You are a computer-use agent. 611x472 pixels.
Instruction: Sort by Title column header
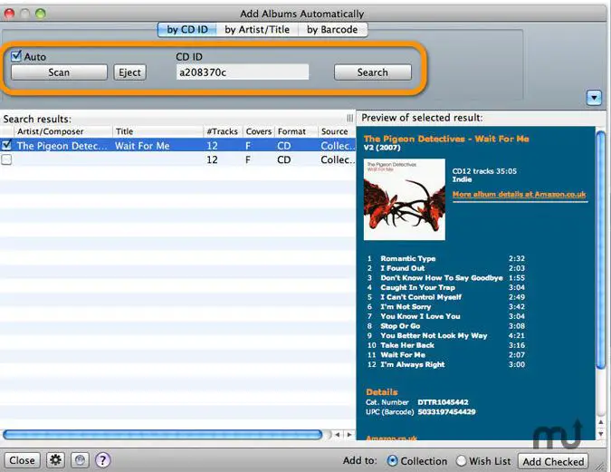(158, 131)
